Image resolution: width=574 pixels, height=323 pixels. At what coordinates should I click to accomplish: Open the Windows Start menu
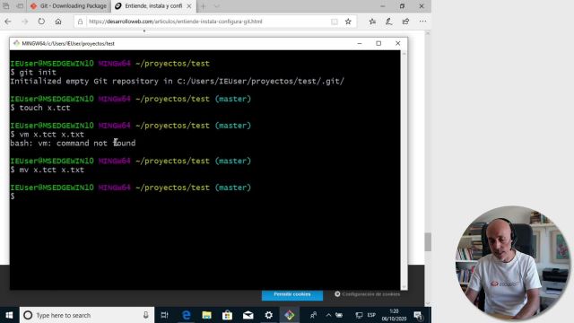point(10,315)
